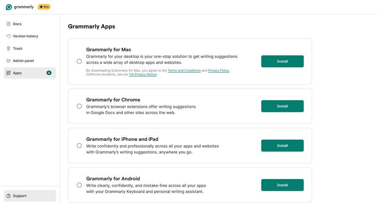Click the Grammarly for iPhone and iPad title
Image resolution: width=378 pixels, height=203 pixels.
[x=122, y=139]
